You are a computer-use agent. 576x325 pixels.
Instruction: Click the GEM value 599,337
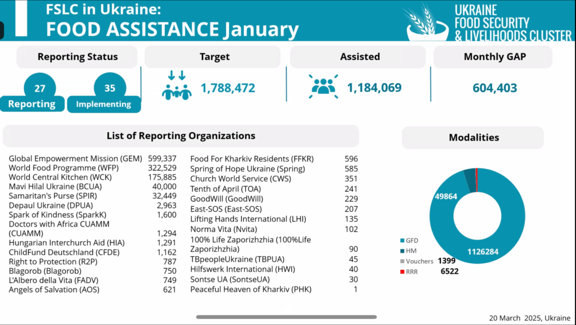coord(163,159)
